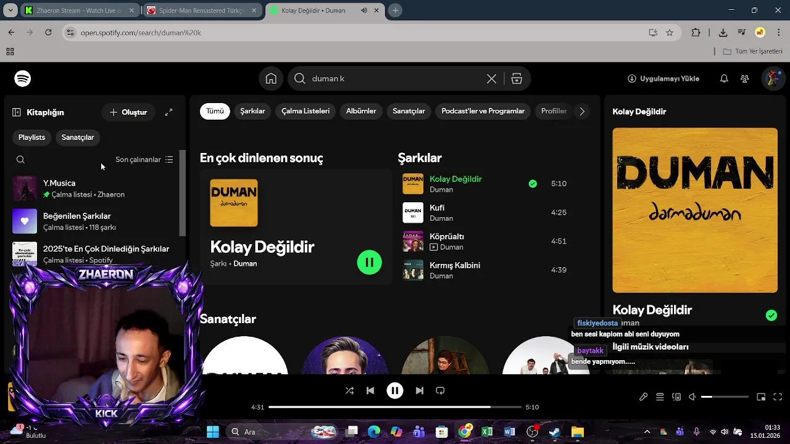790x444 pixels.
Task: Switch to Zhaeron Stream browser tab
Action: click(79, 10)
